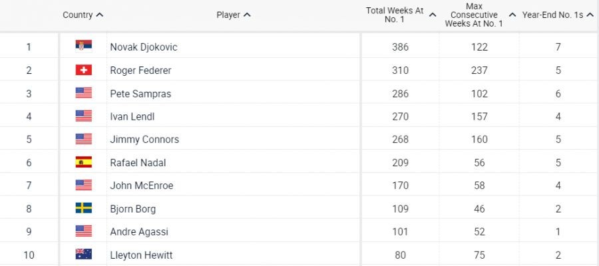This screenshot has height=266, width=599.
Task: Click the US flag beside Andre Agassi
Action: pyautogui.click(x=83, y=231)
